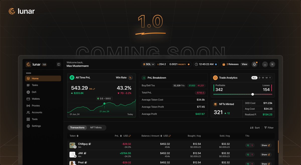Screen dimensions: 301x165
Task: Click the 32,329 TXs badge
Action: 179,86
